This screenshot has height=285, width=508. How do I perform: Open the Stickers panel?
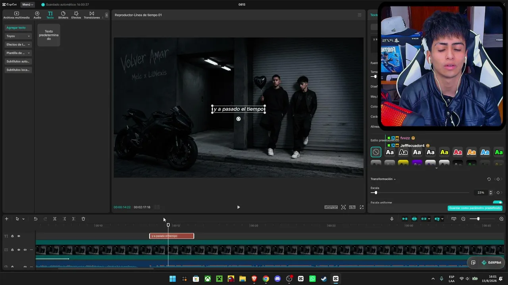pyautogui.click(x=63, y=15)
